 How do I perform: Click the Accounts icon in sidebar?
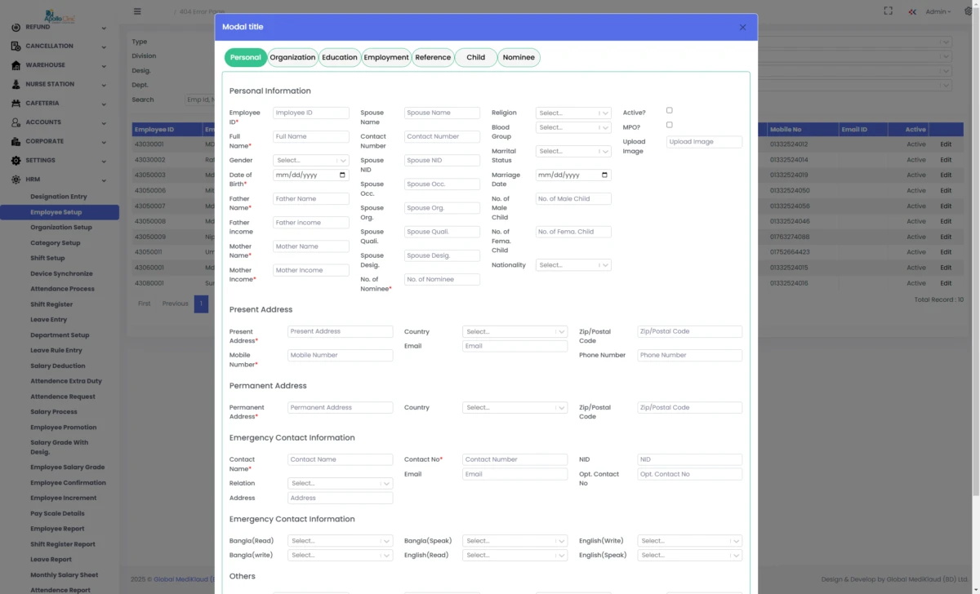(x=16, y=122)
